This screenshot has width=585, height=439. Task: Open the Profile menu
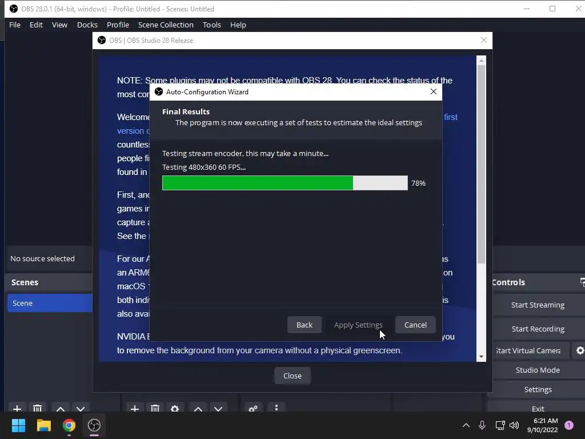tap(118, 25)
